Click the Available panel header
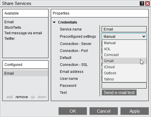Image resolution: width=151 pixels, height=117 pixels. click(25, 13)
